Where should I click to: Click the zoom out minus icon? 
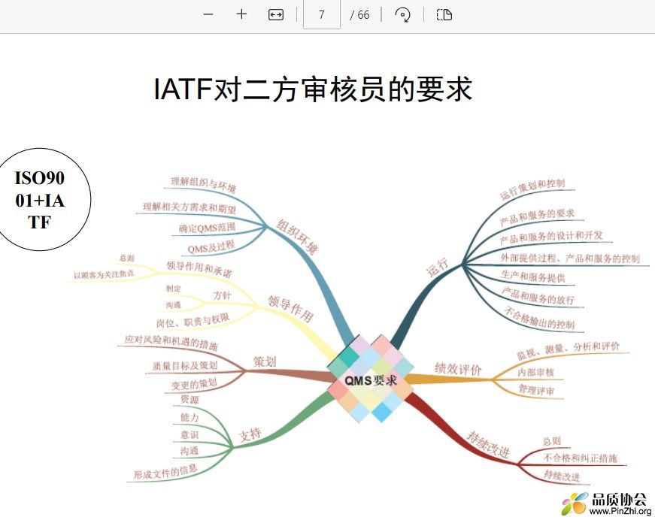208,14
